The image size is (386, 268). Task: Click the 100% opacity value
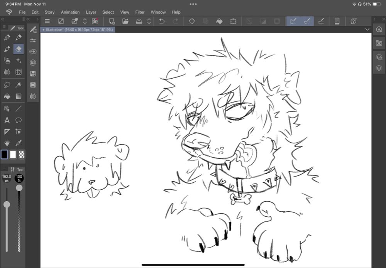tap(19, 178)
